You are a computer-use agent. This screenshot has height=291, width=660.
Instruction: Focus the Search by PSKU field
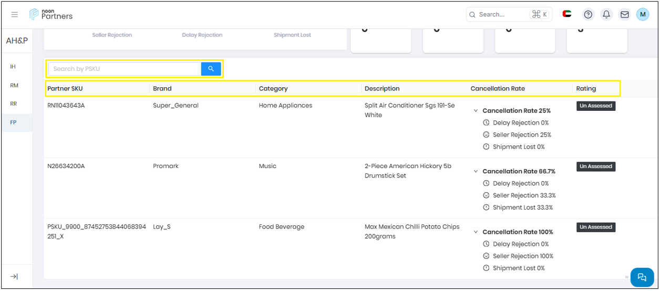pos(125,69)
